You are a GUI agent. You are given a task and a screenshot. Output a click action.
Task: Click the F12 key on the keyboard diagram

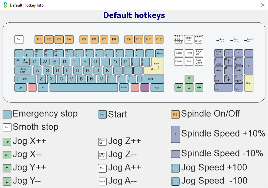159,39
